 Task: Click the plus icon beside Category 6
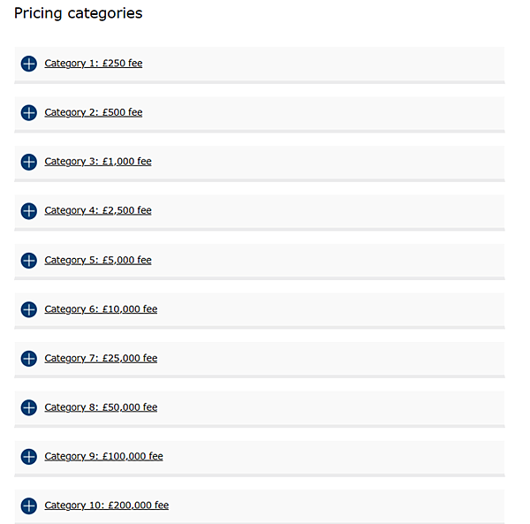pyautogui.click(x=29, y=309)
